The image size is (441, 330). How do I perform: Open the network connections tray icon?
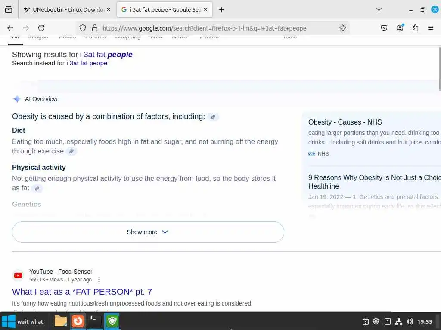tap(398, 321)
